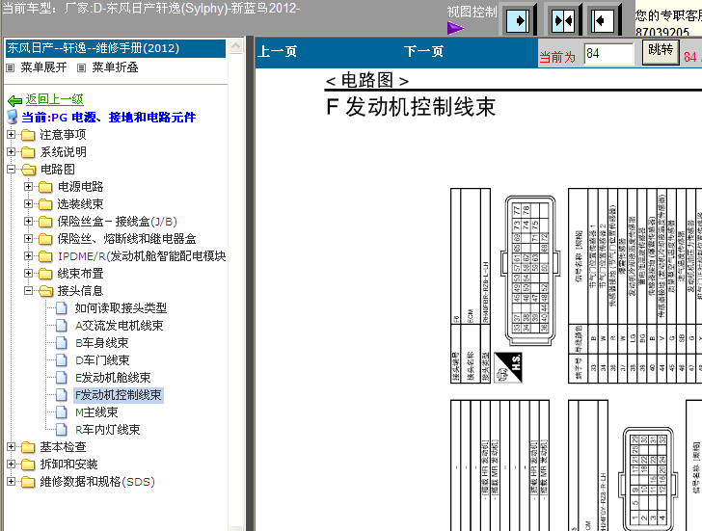Image resolution: width=702 pixels, height=531 pixels.
Task: Select the 东风日产--轩逸--维修手册(2012) title
Action: pos(116,48)
